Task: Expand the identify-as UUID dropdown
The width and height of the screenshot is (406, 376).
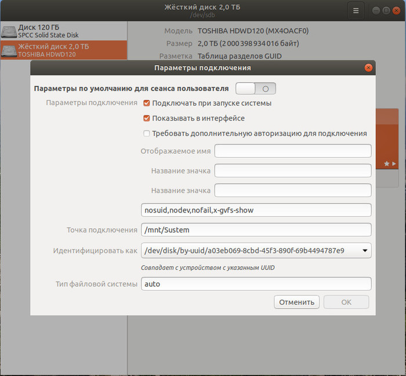Action: pyautogui.click(x=364, y=251)
